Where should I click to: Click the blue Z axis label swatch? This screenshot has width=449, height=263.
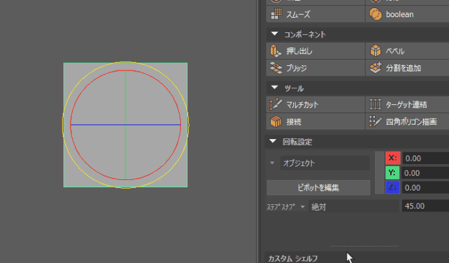tap(393, 188)
